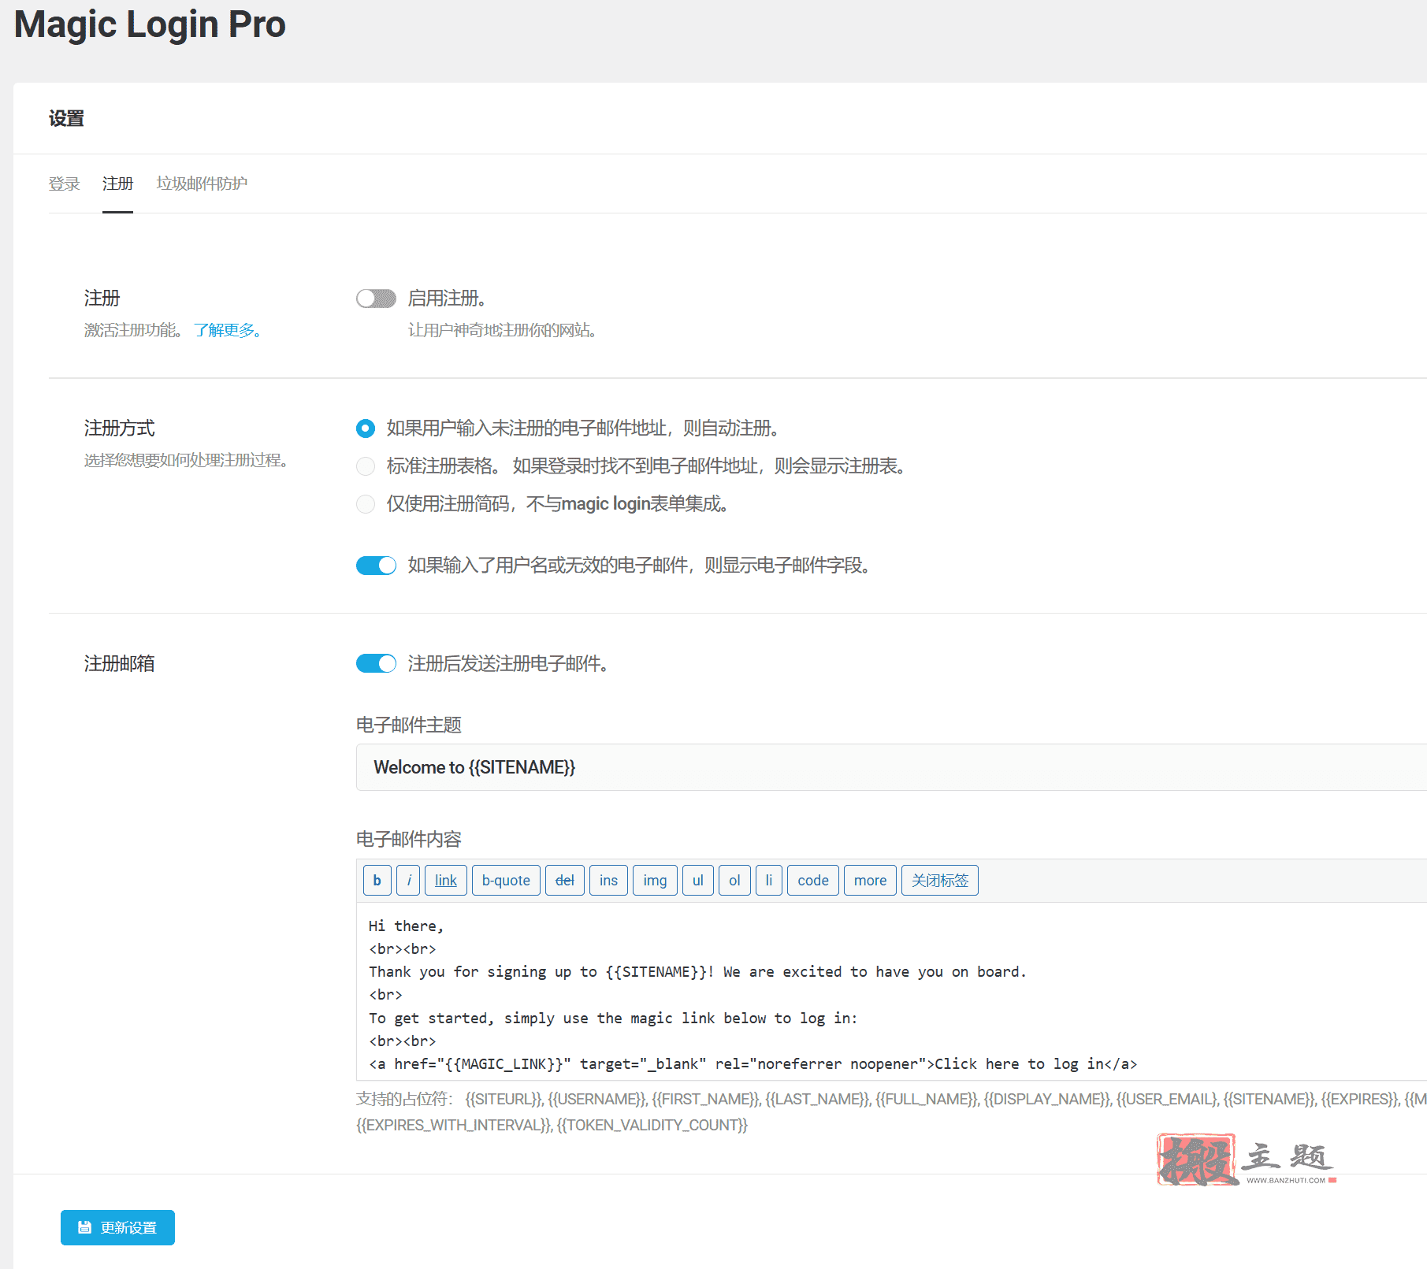Image resolution: width=1427 pixels, height=1269 pixels.
Task: Click the 让用户神奇地注册你的网站 description
Action: [503, 330]
